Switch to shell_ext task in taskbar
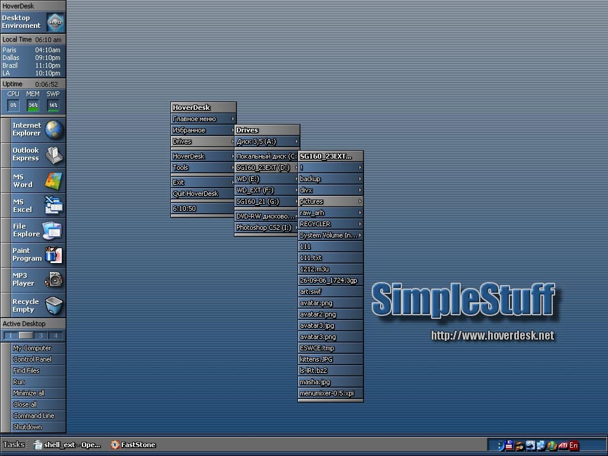 tap(67, 445)
